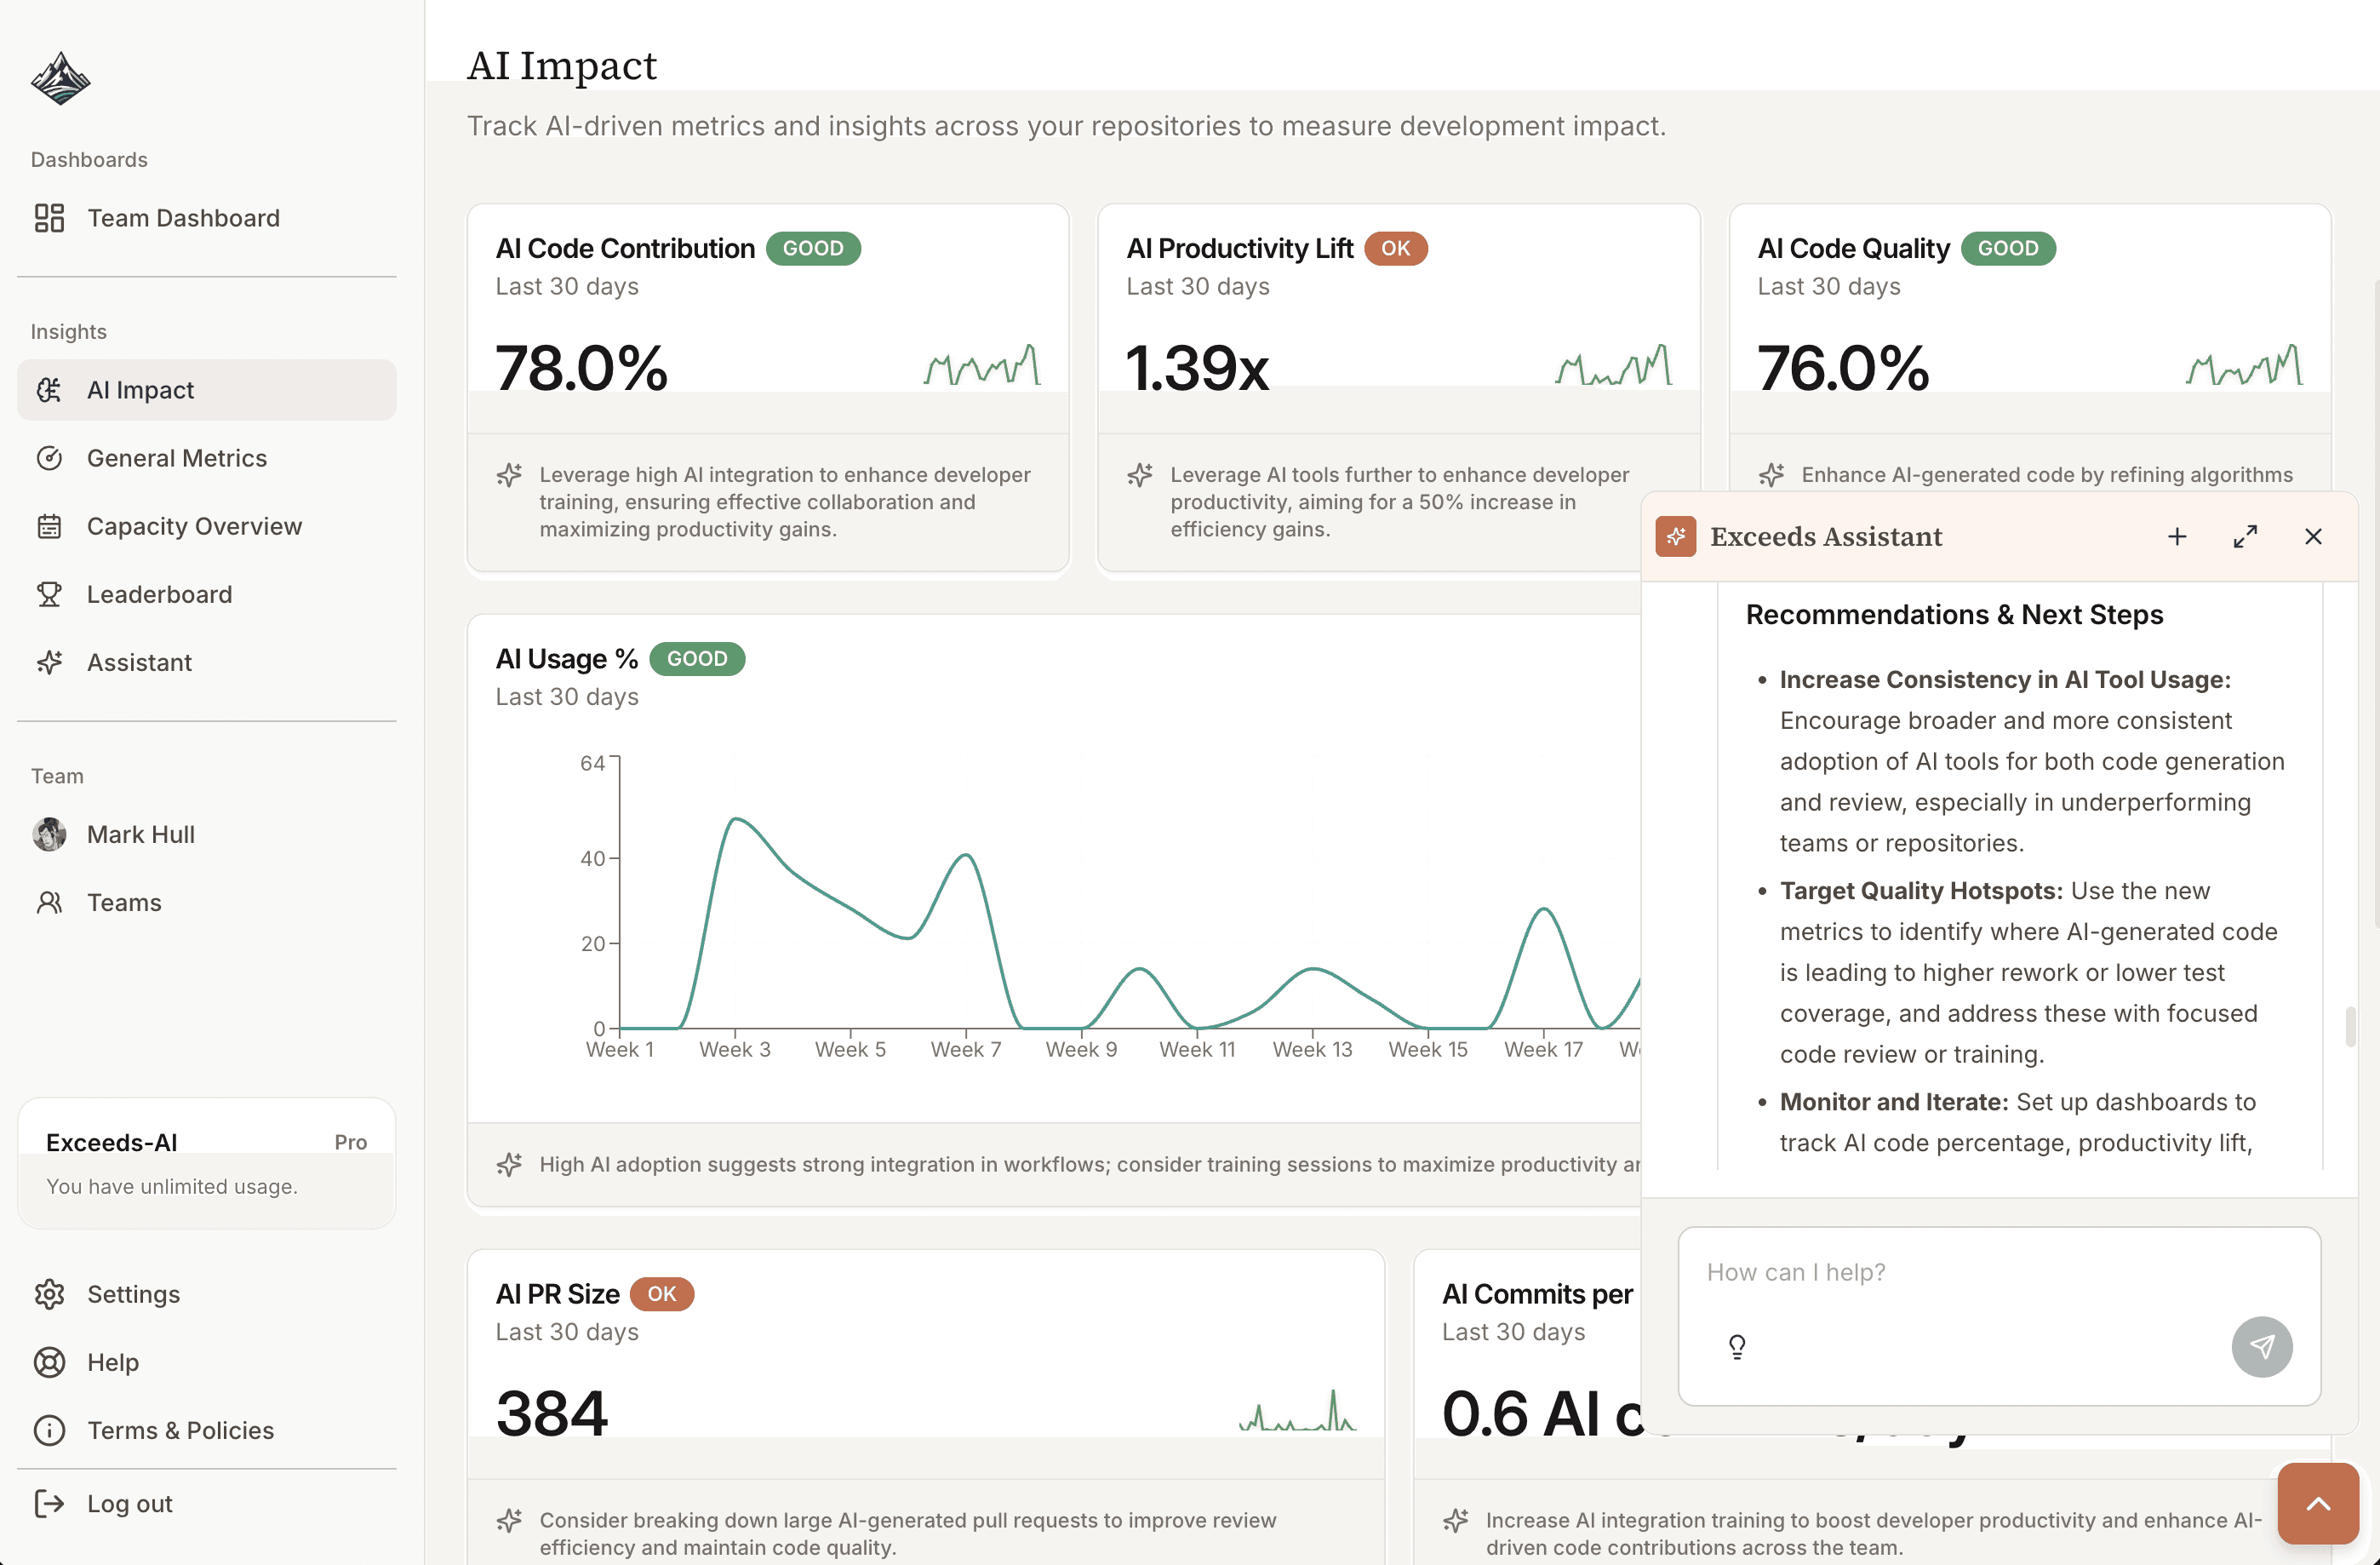Expand Exceeds Assistant to full screen
Viewport: 2380px width, 1565px height.
[x=2245, y=536]
